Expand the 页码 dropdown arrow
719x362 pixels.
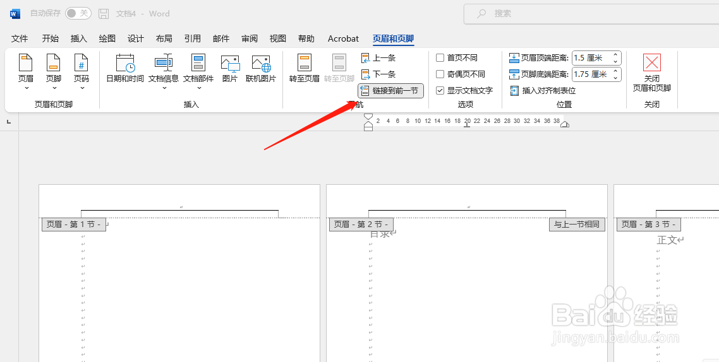82,88
